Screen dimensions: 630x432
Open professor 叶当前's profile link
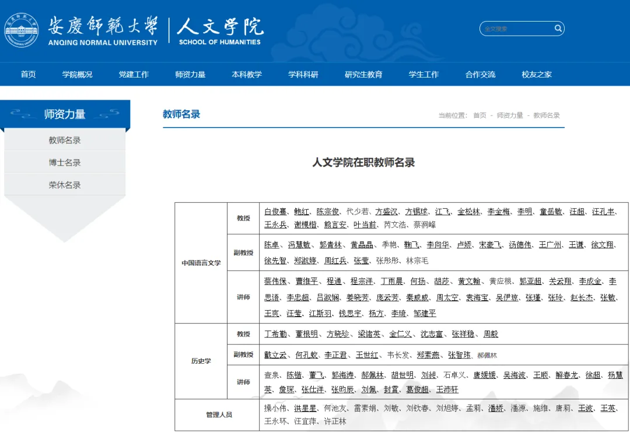[x=365, y=225]
